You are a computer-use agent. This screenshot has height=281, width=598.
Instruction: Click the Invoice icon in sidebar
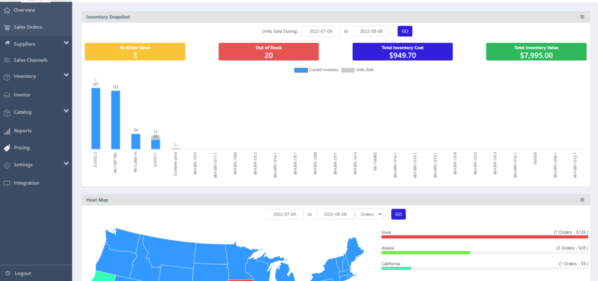pyautogui.click(x=7, y=95)
